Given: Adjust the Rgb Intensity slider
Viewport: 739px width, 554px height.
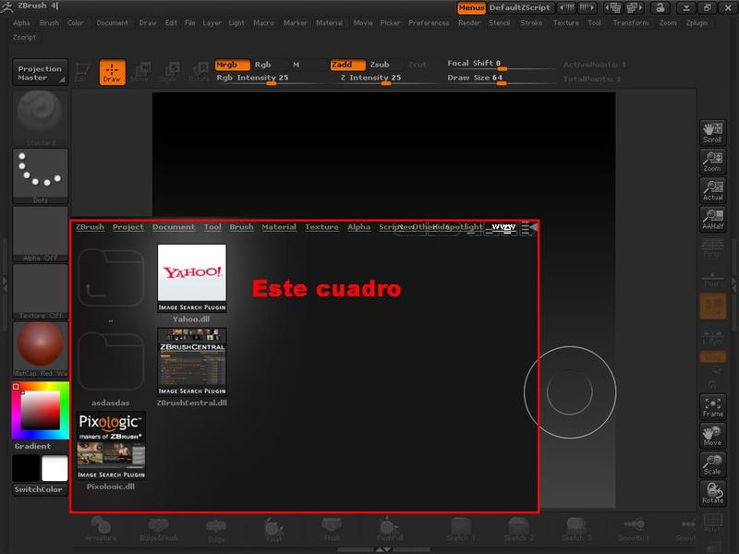Looking at the screenshot, I should (269, 78).
